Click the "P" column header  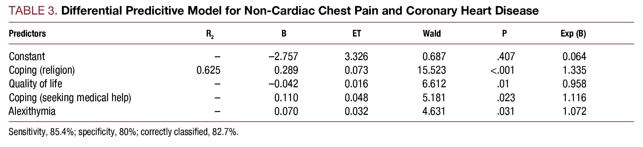pos(505,33)
